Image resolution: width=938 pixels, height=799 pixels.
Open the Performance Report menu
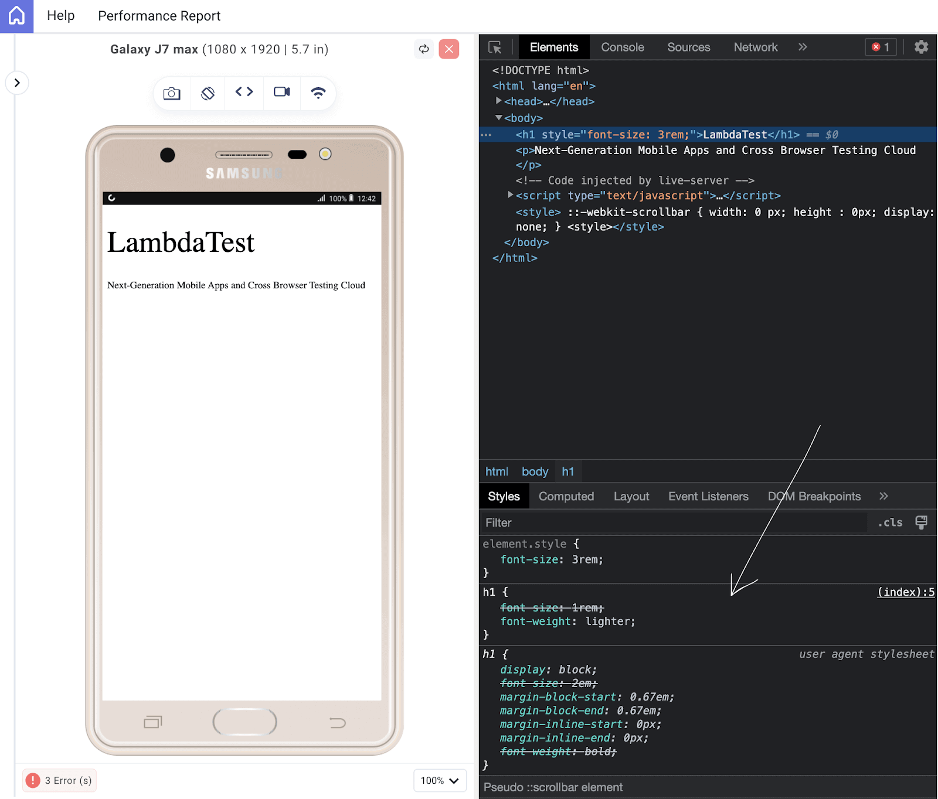(x=159, y=16)
